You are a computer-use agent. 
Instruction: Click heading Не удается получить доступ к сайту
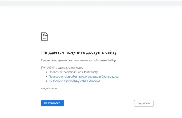pyautogui.click(x=79, y=52)
